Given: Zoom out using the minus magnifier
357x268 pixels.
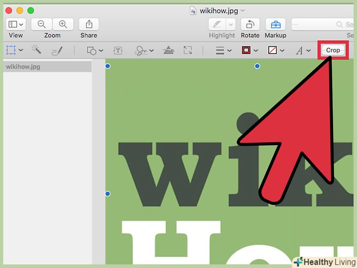Looking at the screenshot, I should [x=42, y=24].
